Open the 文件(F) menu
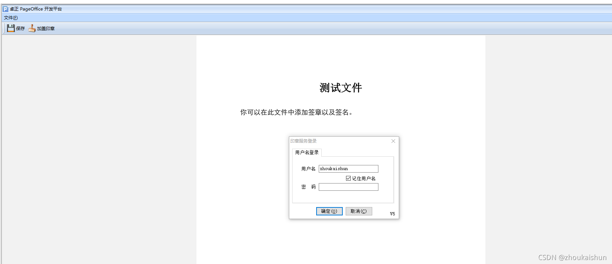Screen dimensions: 612x264 coord(11,18)
